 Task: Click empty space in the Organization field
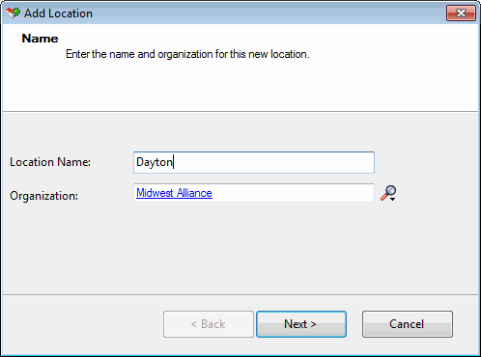click(x=293, y=193)
